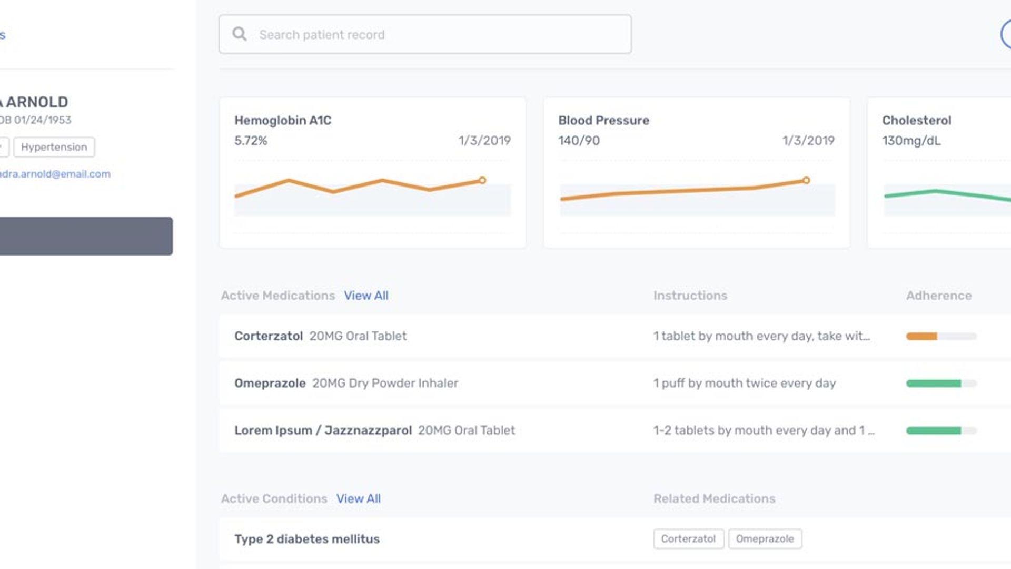This screenshot has height=569, width=1011.
Task: Click the Hypertension tag
Action: 54,147
